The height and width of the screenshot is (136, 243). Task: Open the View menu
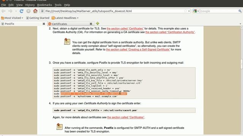pos(19,5)
